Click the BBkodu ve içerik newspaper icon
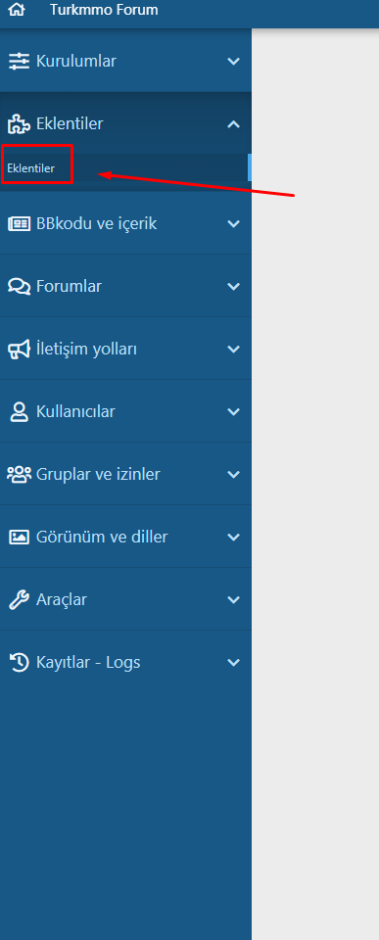Image resolution: width=379 pixels, height=940 pixels. point(19,223)
